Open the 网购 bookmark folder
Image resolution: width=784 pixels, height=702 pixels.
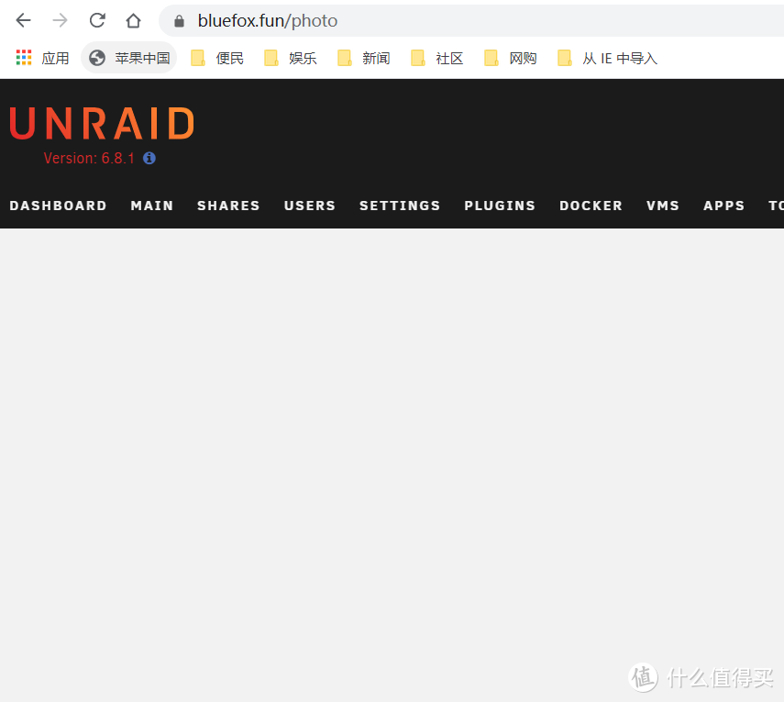(511, 58)
